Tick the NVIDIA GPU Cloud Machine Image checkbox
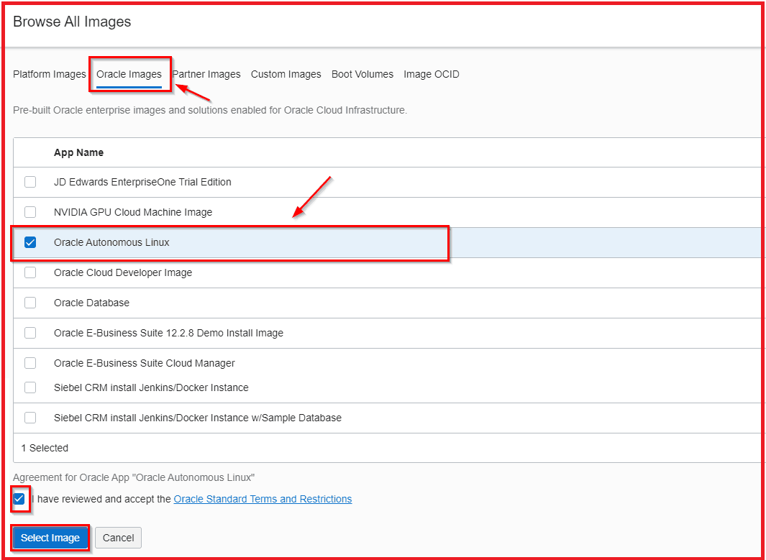 point(30,212)
